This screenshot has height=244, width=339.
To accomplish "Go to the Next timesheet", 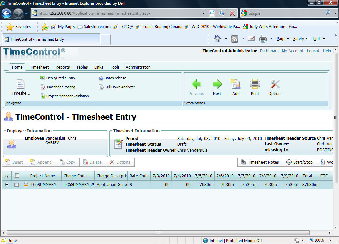I will point(217,87).
